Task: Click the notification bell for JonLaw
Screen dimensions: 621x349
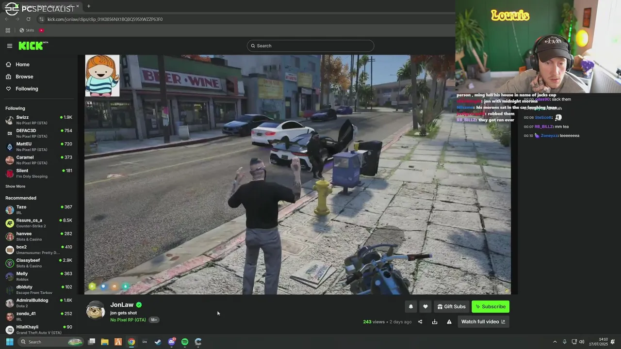Action: point(410,307)
